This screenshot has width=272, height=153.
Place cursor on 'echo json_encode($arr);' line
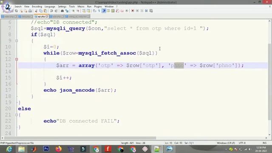pos(80,90)
